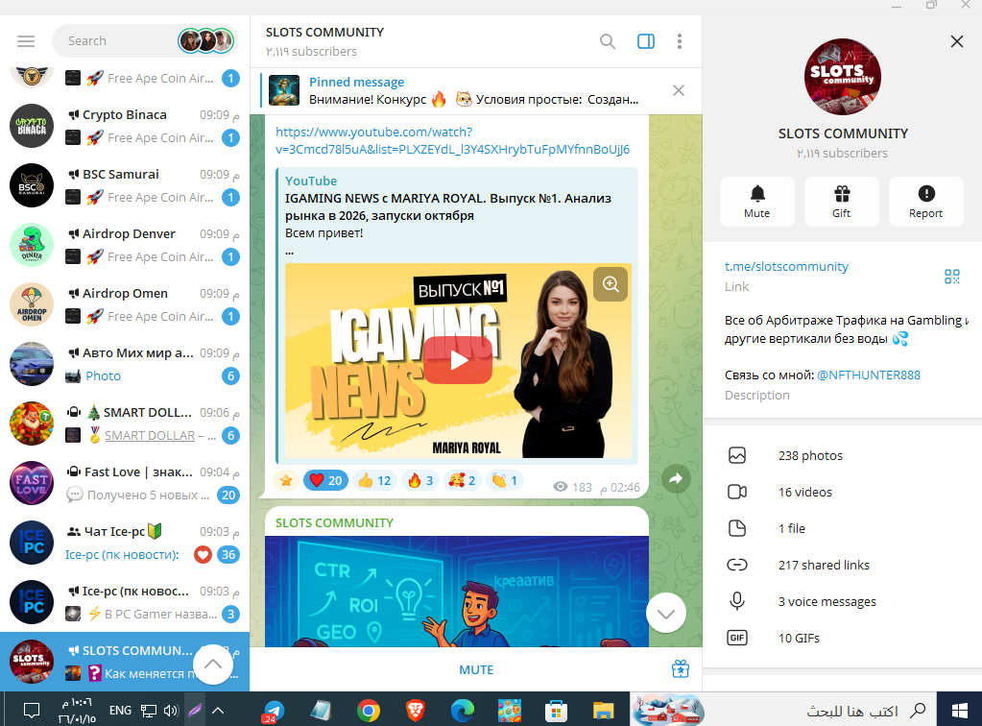The image size is (982, 726).
Task: Open the three-dot channel options menu
Action: [680, 41]
